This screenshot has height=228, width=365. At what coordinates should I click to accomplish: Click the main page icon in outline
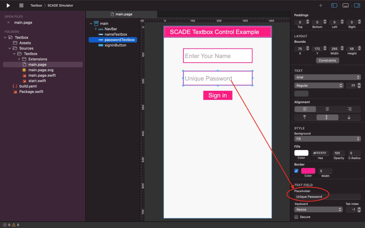[x=96, y=24]
